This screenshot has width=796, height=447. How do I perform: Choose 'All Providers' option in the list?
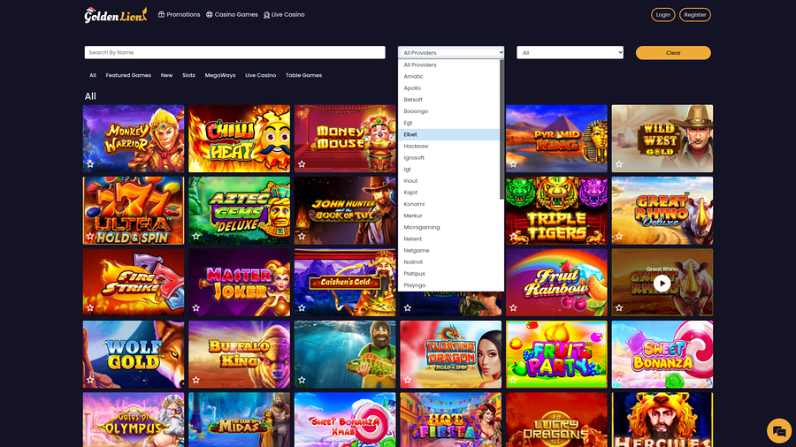point(448,64)
